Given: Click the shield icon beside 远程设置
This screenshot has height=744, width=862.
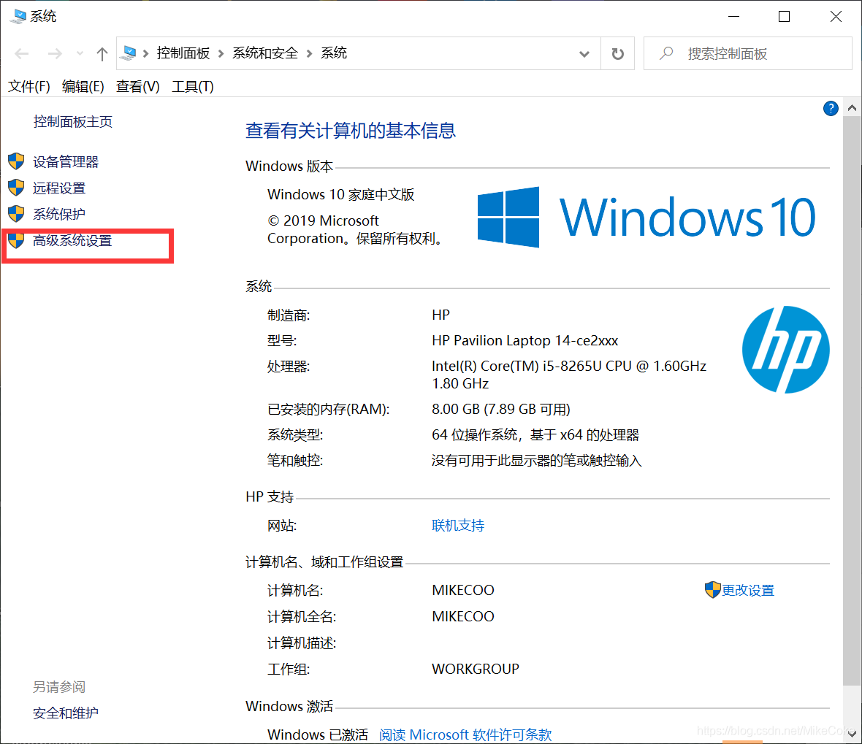Looking at the screenshot, I should [x=16, y=188].
